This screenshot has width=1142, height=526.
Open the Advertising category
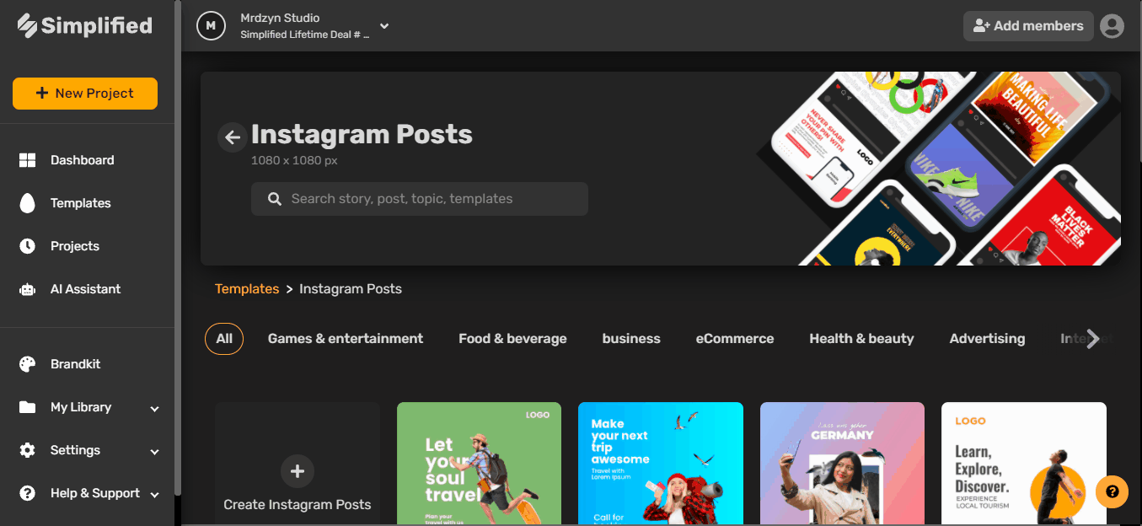[987, 339]
